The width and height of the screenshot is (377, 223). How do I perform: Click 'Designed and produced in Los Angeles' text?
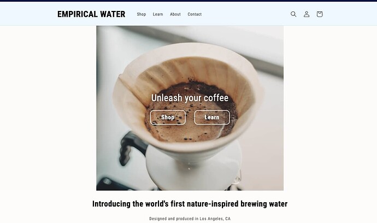pyautogui.click(x=190, y=219)
